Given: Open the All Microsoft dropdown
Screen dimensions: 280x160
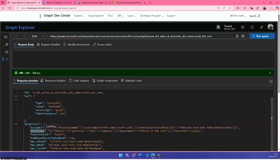Looking at the screenshot, I should click(x=238, y=16).
